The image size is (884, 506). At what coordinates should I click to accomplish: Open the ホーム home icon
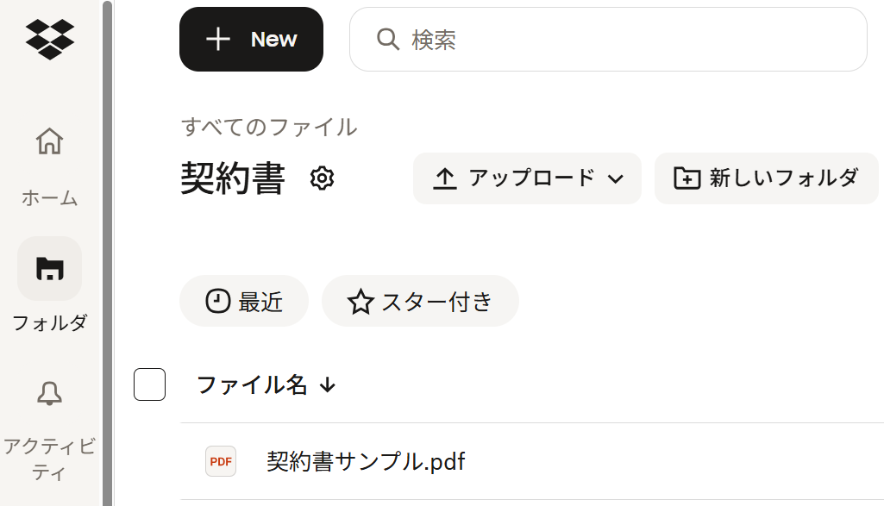49,141
